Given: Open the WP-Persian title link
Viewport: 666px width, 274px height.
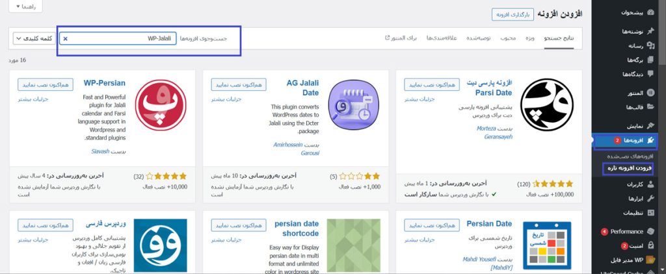Looking at the screenshot, I should point(105,83).
